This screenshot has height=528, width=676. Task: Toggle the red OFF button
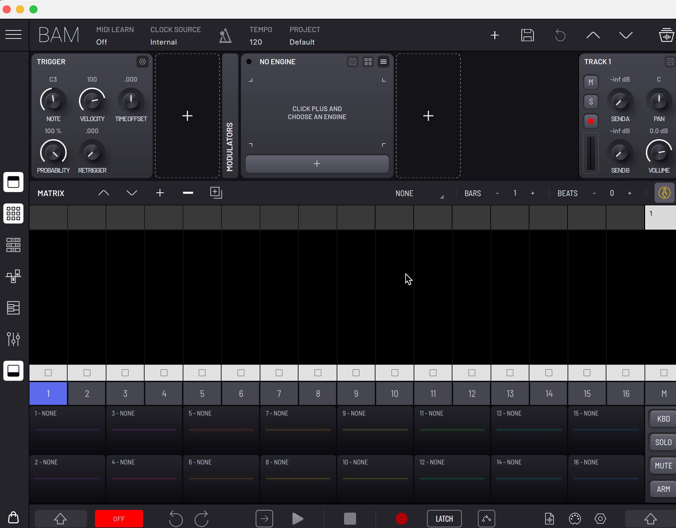pos(119,519)
